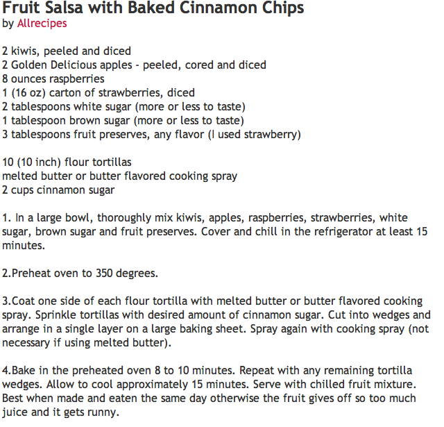444x427 pixels.
Task: Open the Allrecipes author link
Action: (42, 24)
